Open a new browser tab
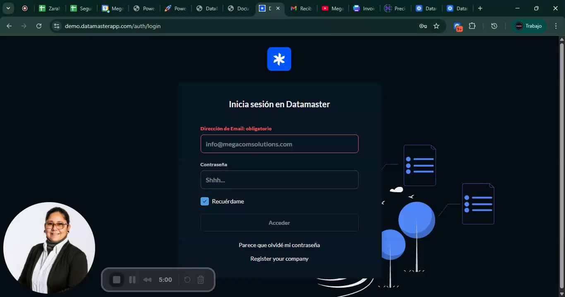The image size is (565, 297). 480,8
